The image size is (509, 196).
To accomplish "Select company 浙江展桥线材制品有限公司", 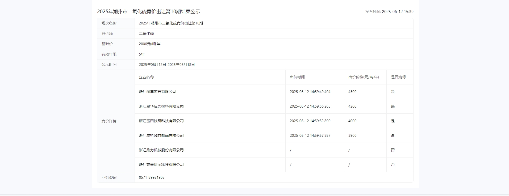I will (x=161, y=135).
